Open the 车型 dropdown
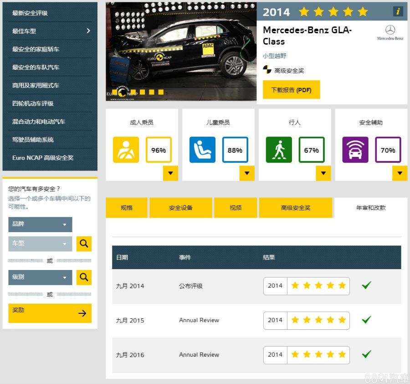 pyautogui.click(x=40, y=244)
